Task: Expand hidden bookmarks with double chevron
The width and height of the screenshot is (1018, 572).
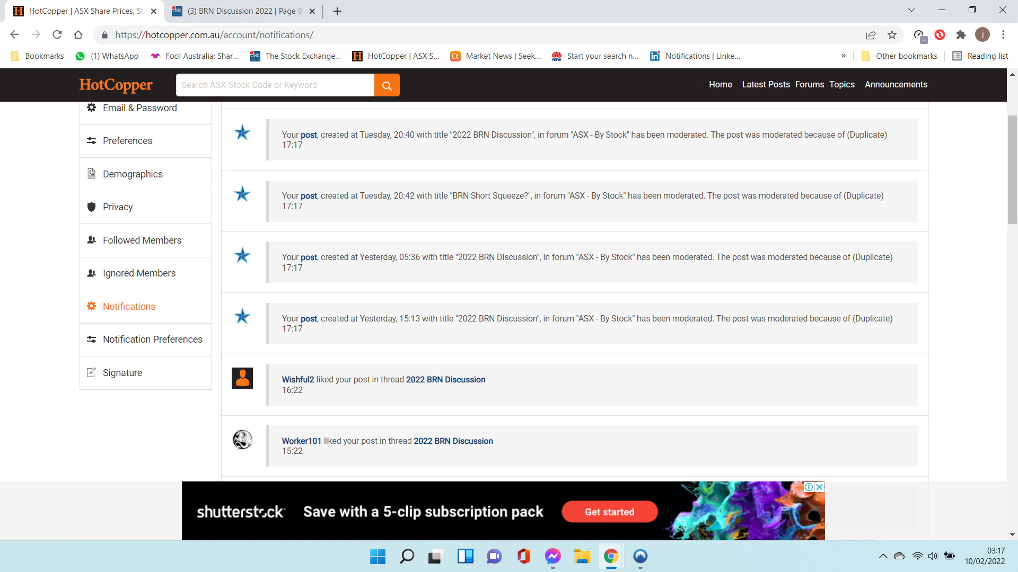Action: pyautogui.click(x=844, y=56)
